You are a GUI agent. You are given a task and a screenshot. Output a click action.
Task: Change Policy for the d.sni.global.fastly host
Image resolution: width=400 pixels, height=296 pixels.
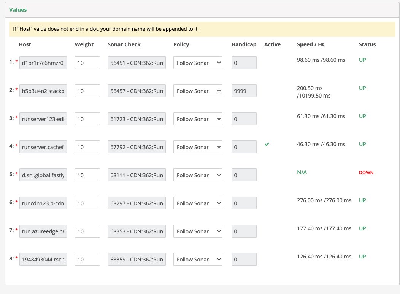click(x=197, y=175)
